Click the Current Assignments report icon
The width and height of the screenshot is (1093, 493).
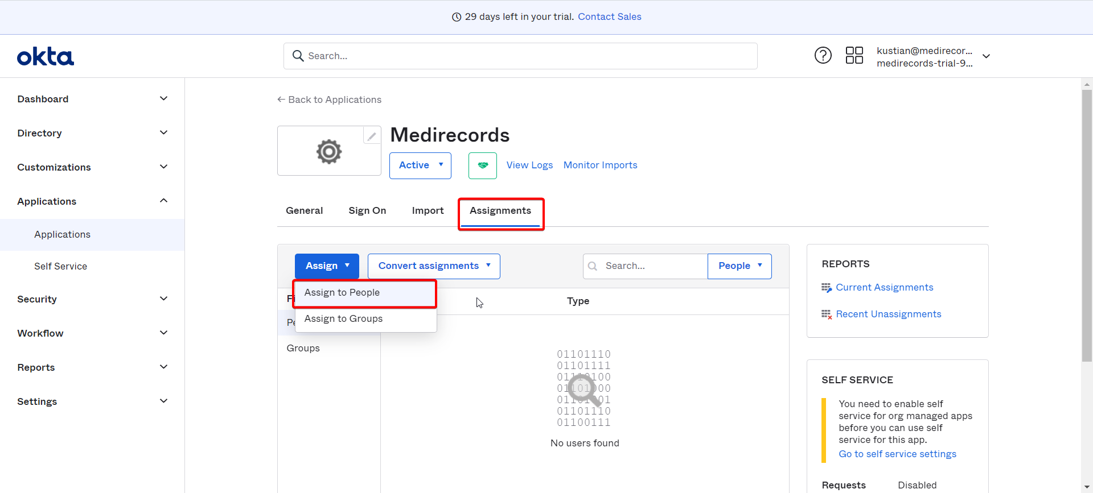coord(827,288)
